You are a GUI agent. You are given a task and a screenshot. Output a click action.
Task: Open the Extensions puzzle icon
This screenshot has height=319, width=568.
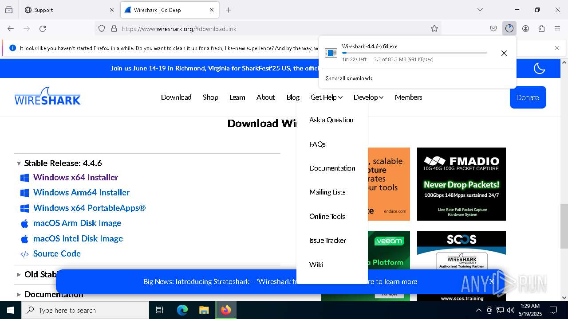click(541, 28)
